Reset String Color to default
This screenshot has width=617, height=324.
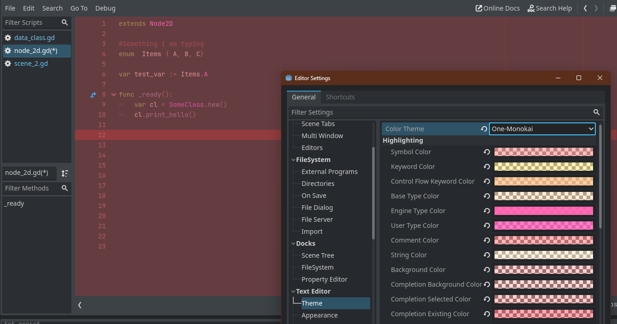(487, 255)
